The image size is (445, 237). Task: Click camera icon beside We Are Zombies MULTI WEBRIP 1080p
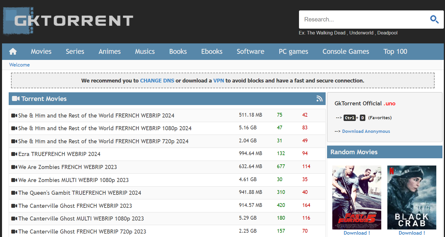click(x=14, y=180)
